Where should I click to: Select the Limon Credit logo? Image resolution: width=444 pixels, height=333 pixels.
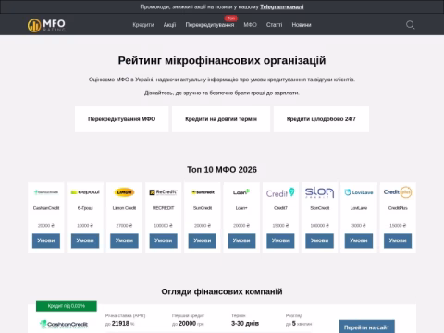click(124, 192)
